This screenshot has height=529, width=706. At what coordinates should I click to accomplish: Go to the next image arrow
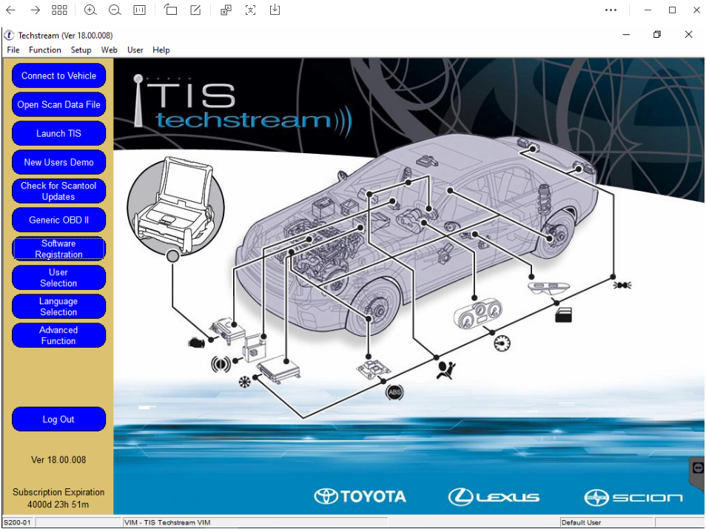[x=35, y=10]
